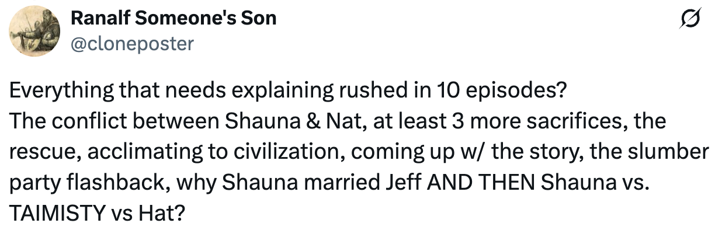Click the Grok slash icon at top right

(x=690, y=20)
